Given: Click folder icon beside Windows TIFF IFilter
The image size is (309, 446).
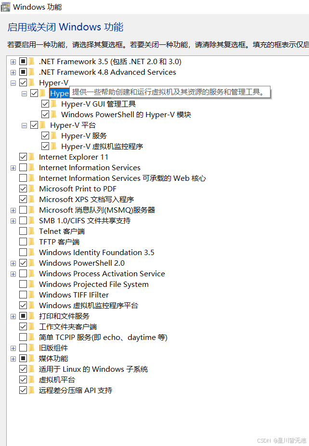Looking at the screenshot, I should click(x=31, y=295).
